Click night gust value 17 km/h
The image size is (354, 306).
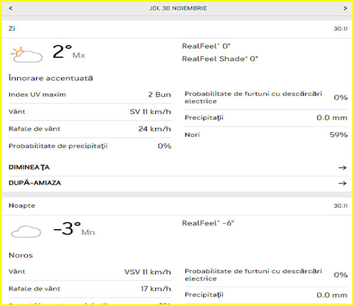click(x=156, y=289)
